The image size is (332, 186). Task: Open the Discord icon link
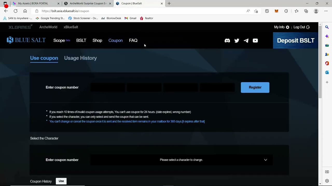(x=227, y=41)
